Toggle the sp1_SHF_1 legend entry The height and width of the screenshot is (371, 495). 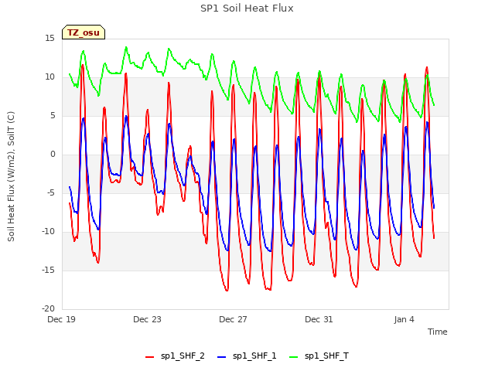click(247, 356)
